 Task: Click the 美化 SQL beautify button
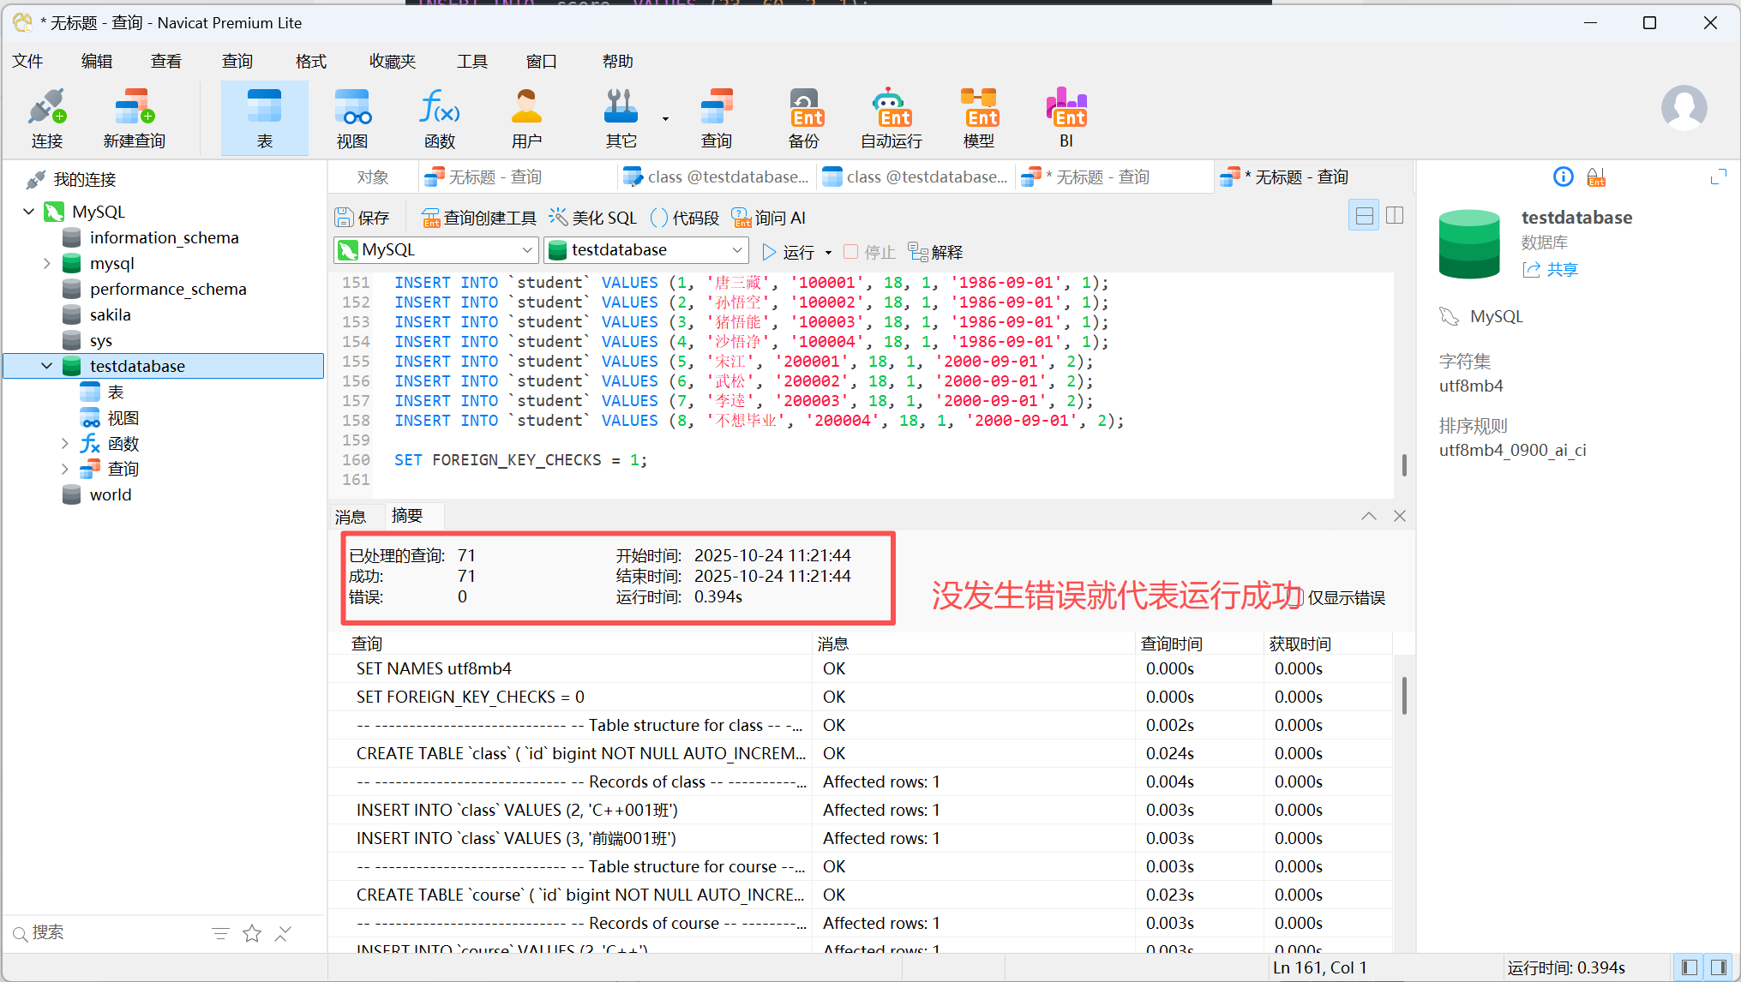(x=593, y=218)
